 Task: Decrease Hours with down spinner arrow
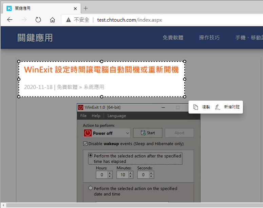110,176
